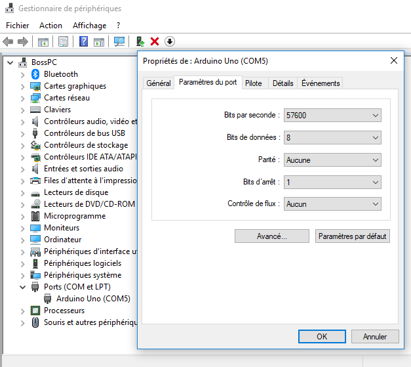This screenshot has width=411, height=367.
Task: Open the Fichier menu
Action: click(17, 26)
